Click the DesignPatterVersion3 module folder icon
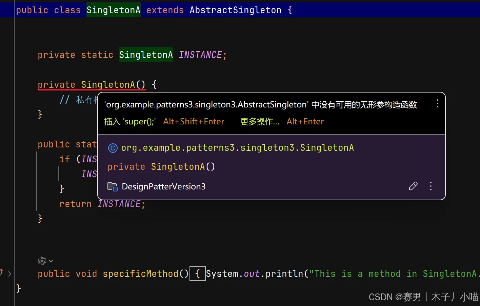Viewport: 480px width, 306px height. tap(113, 186)
